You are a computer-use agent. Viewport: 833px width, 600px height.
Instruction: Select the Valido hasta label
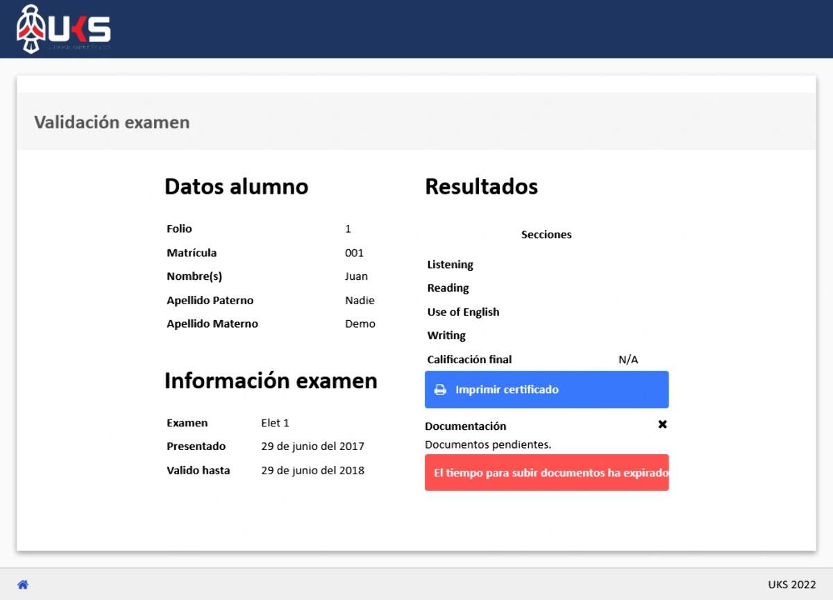coord(199,470)
